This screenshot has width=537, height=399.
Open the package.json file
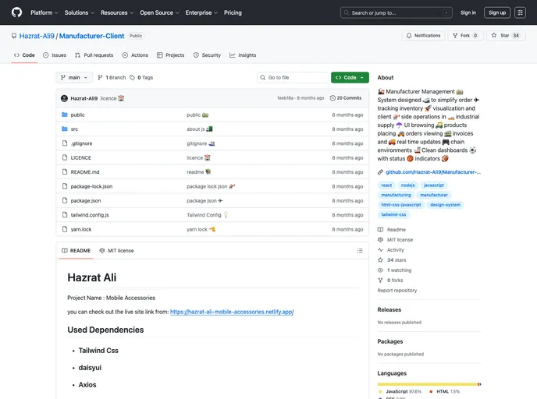pyautogui.click(x=86, y=201)
